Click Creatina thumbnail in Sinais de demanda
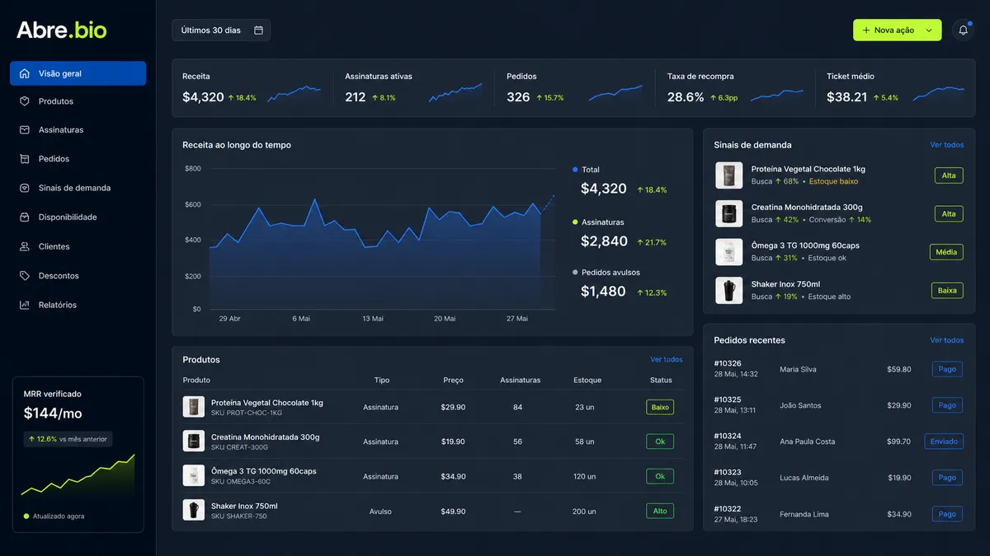Viewport: 990px width, 556px height. pos(728,213)
